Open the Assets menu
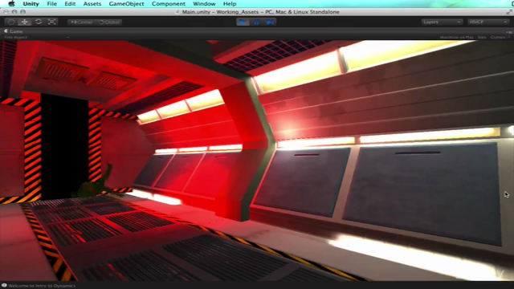 [x=92, y=4]
